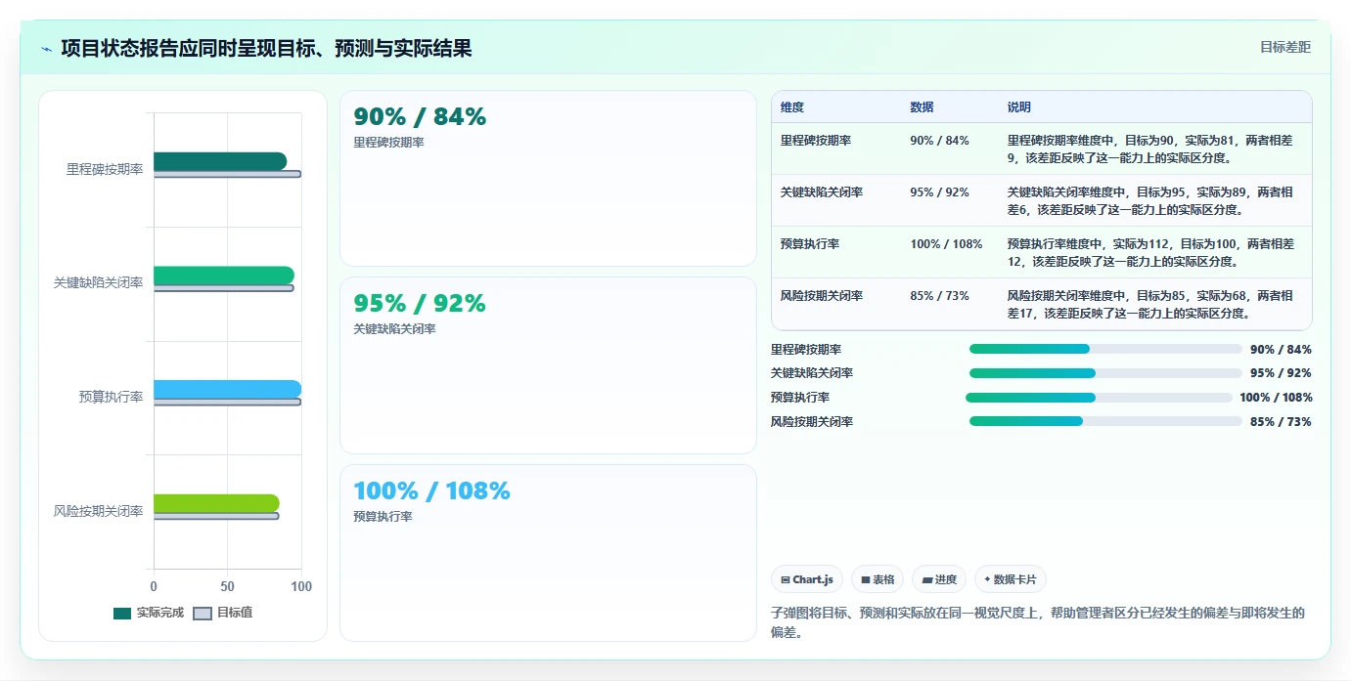Select the 表格 tag chip
Viewport: 1351px width, 681px height.
(878, 579)
